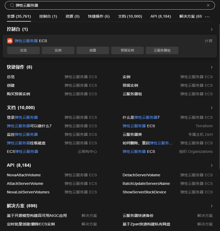This screenshot has width=220, height=231.
Task: Switch to the 控制台 (1) tab
Action: 48,16
